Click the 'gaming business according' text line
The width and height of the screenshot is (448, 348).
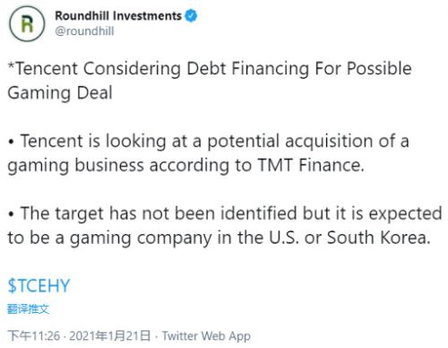[118, 166]
